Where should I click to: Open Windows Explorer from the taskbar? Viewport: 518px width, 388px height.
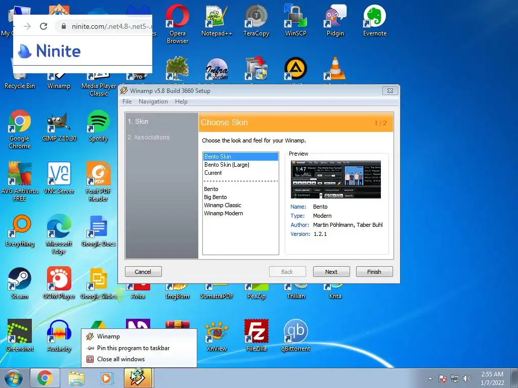76,378
